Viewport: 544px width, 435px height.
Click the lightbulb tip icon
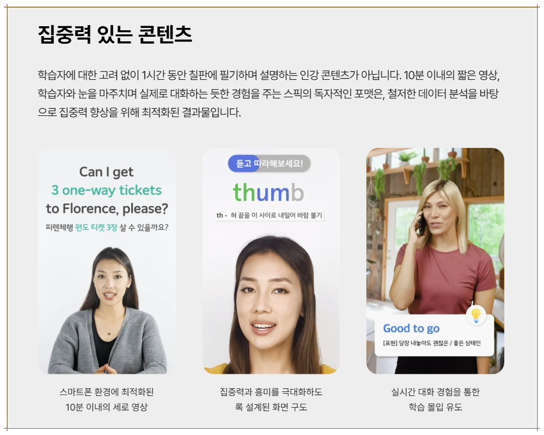tap(476, 315)
